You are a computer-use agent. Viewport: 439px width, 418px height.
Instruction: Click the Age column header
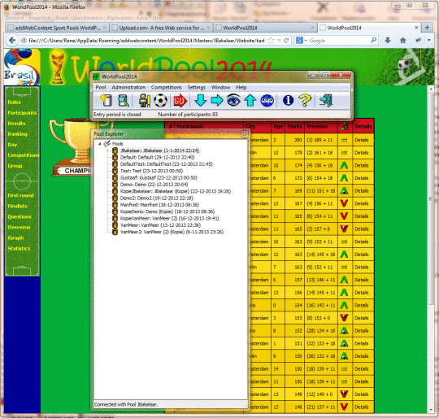point(278,127)
